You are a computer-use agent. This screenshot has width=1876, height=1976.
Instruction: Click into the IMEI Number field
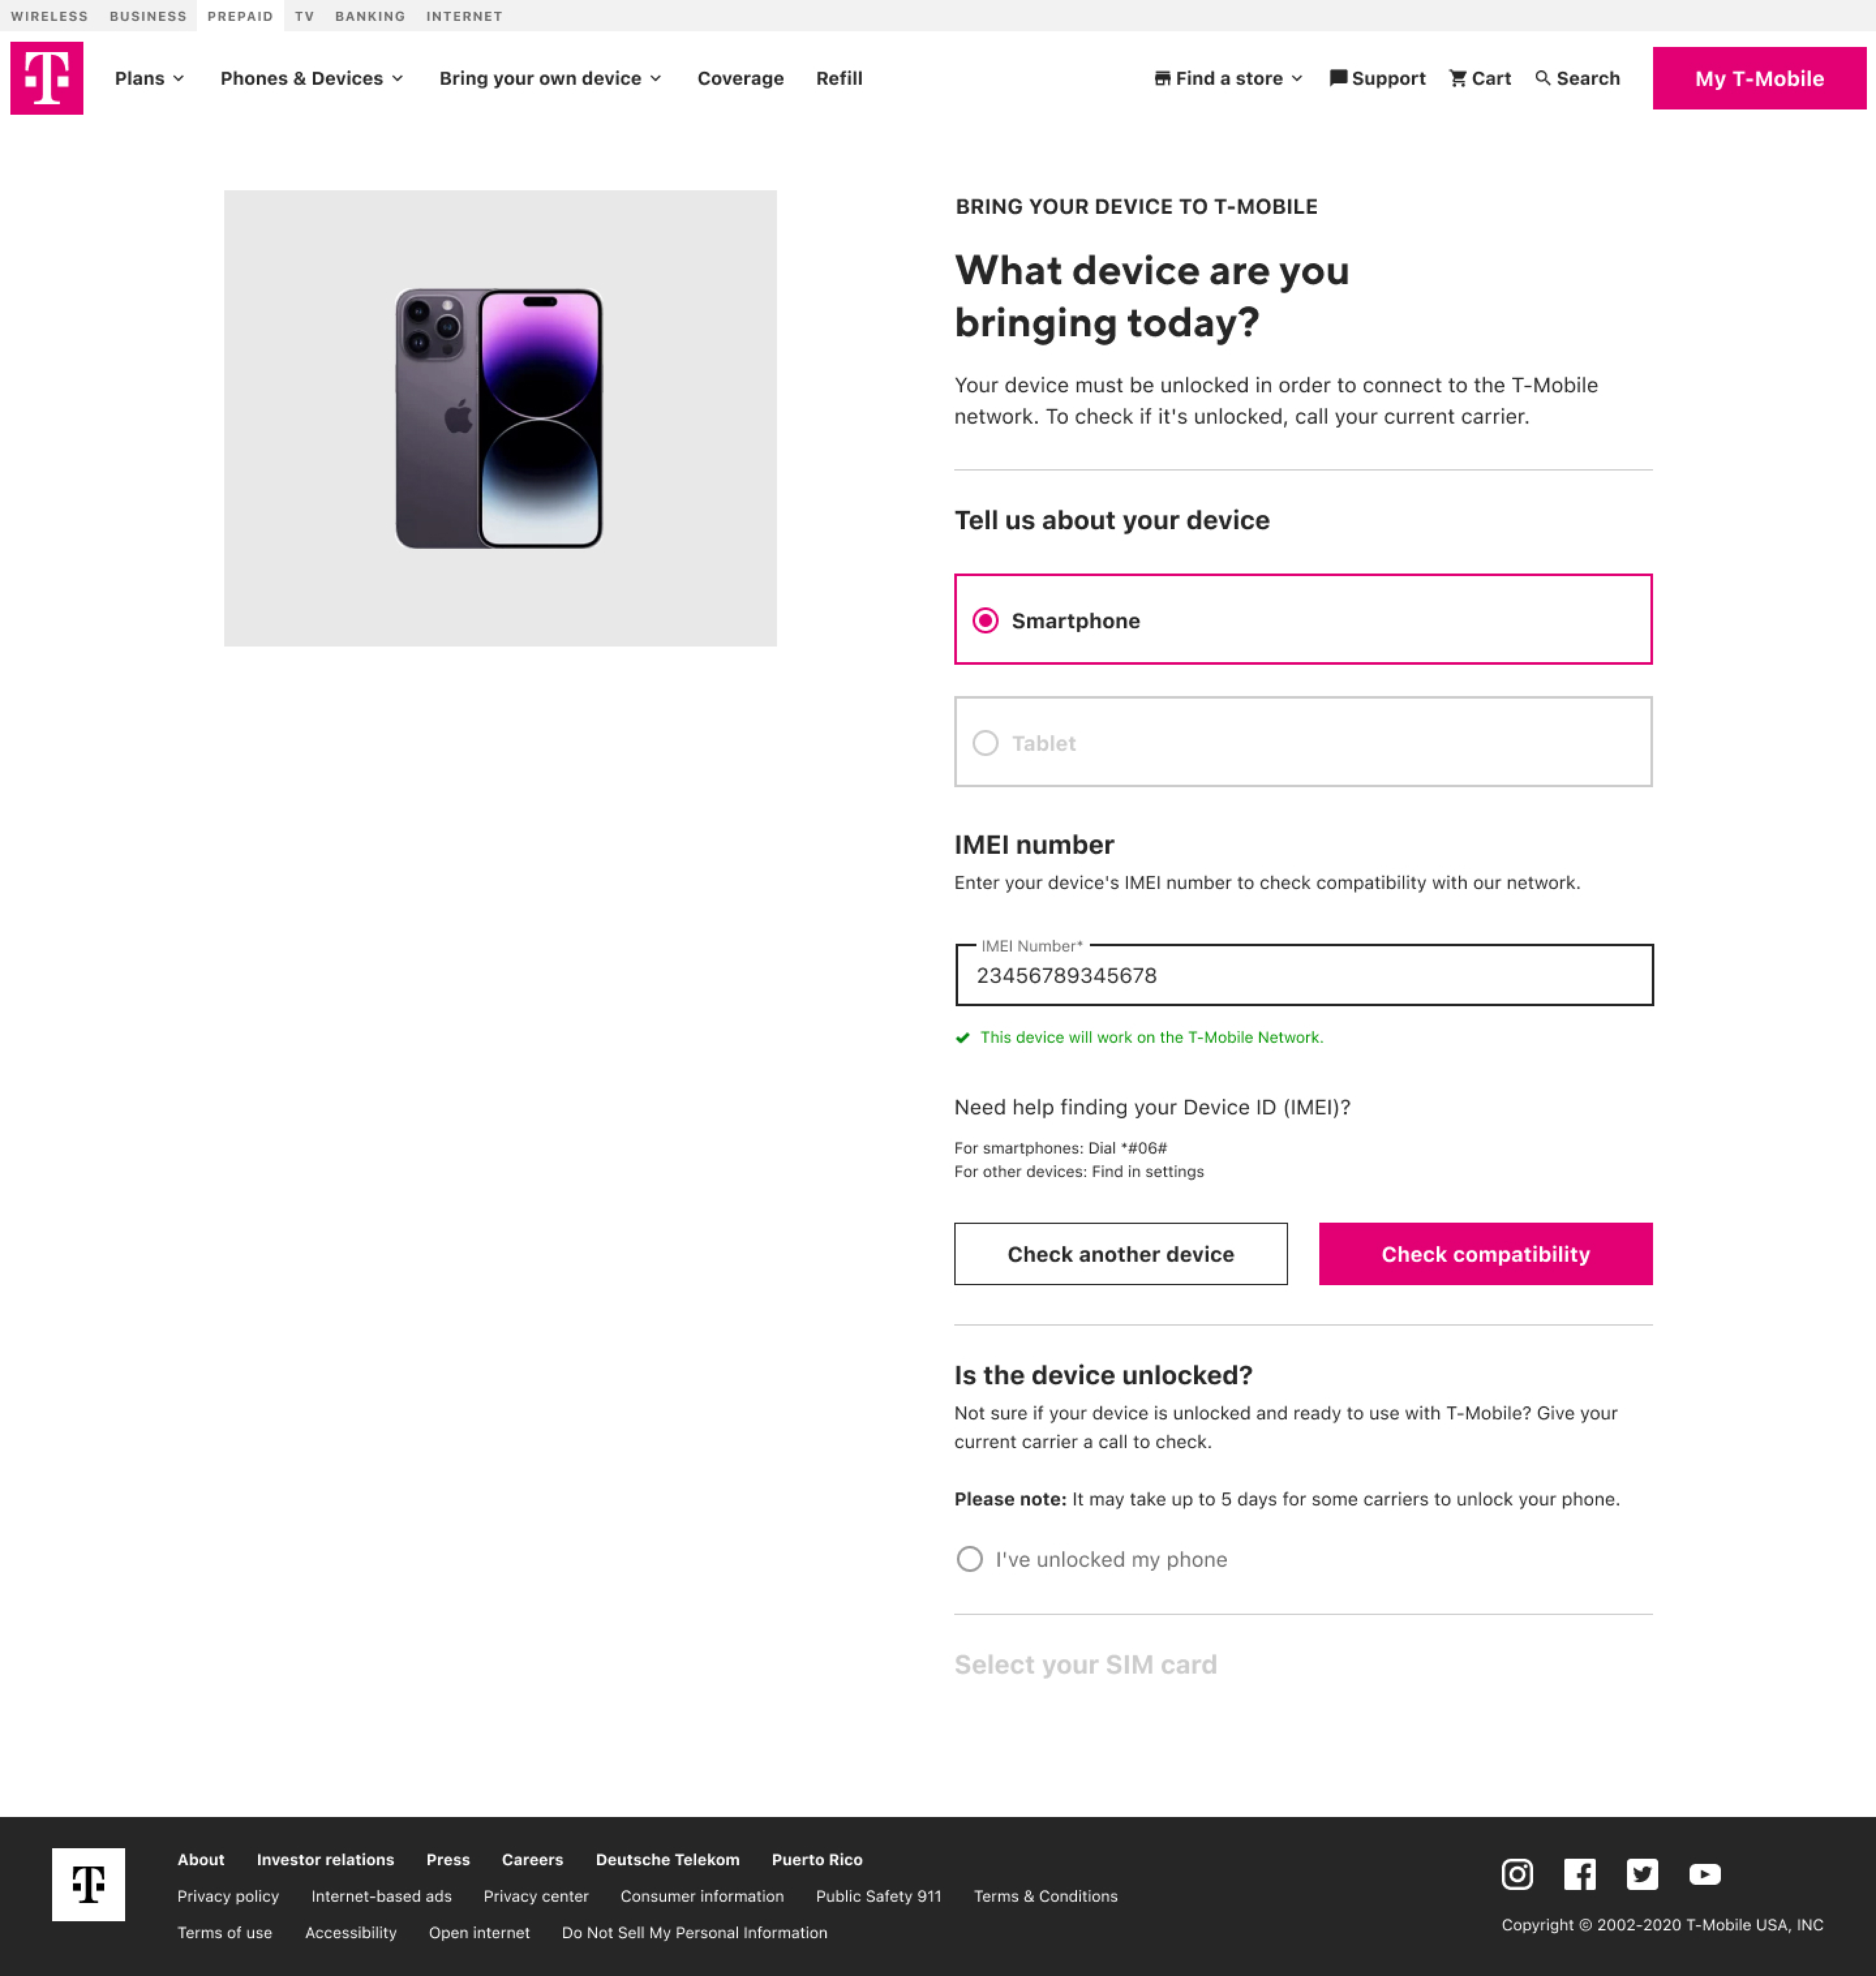[1303, 975]
